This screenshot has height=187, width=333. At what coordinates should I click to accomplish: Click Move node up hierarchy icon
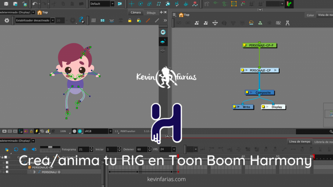[197, 23]
